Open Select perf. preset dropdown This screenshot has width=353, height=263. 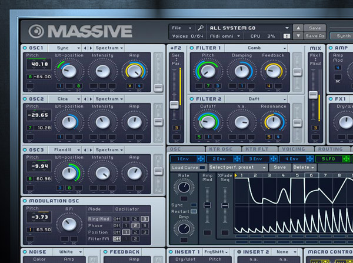(x=238, y=168)
